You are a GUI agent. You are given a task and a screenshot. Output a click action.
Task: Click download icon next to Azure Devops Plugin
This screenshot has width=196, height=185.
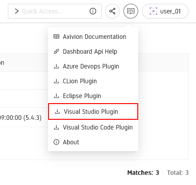click(56, 66)
